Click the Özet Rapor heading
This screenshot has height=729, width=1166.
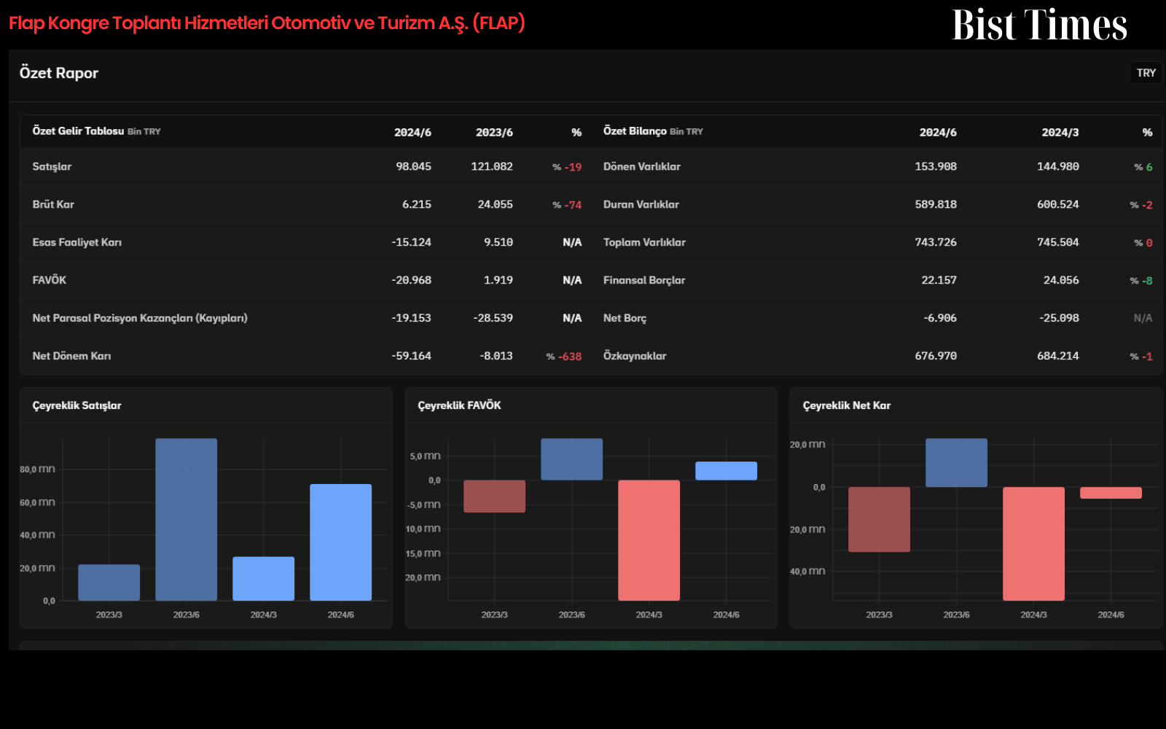(59, 73)
